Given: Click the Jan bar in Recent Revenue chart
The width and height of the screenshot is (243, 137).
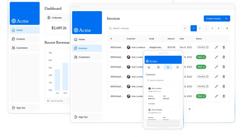Looking at the screenshot, I should 57,80.
